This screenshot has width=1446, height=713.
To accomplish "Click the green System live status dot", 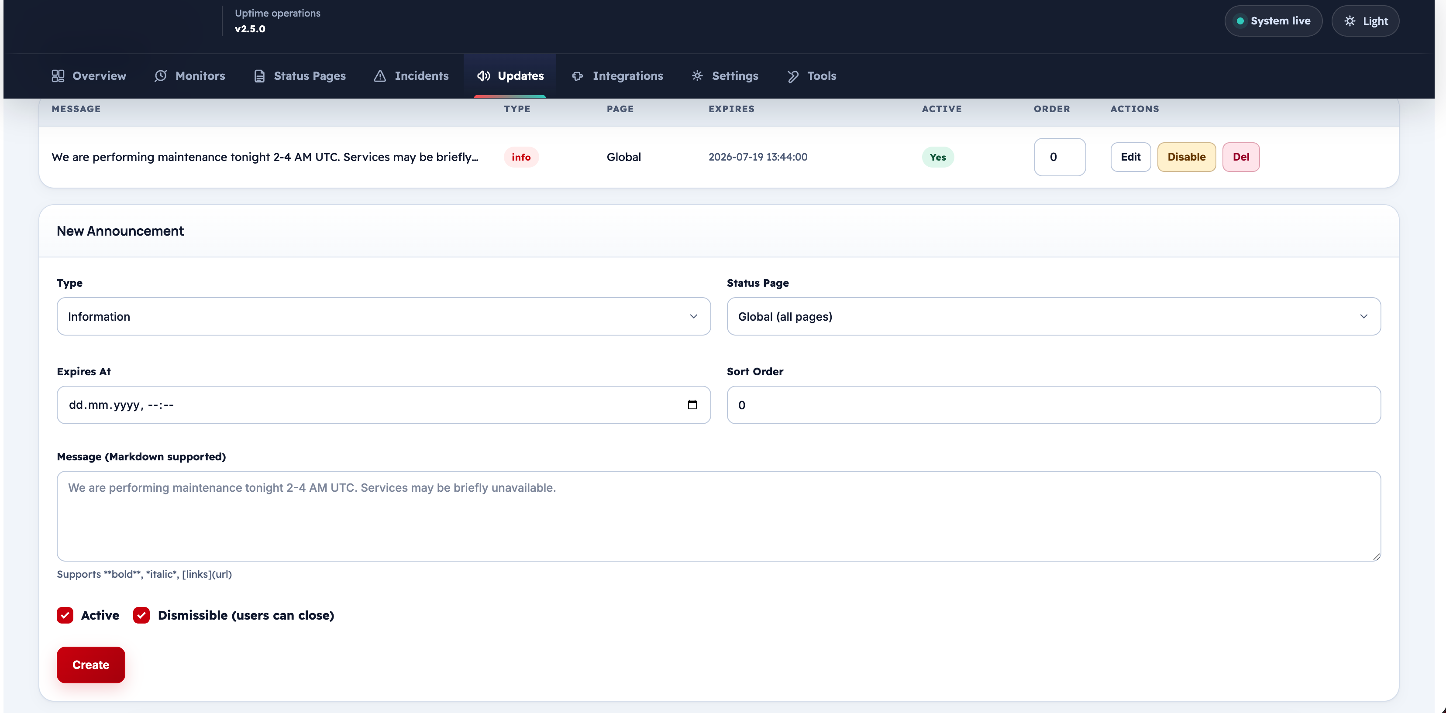I will click(1240, 21).
